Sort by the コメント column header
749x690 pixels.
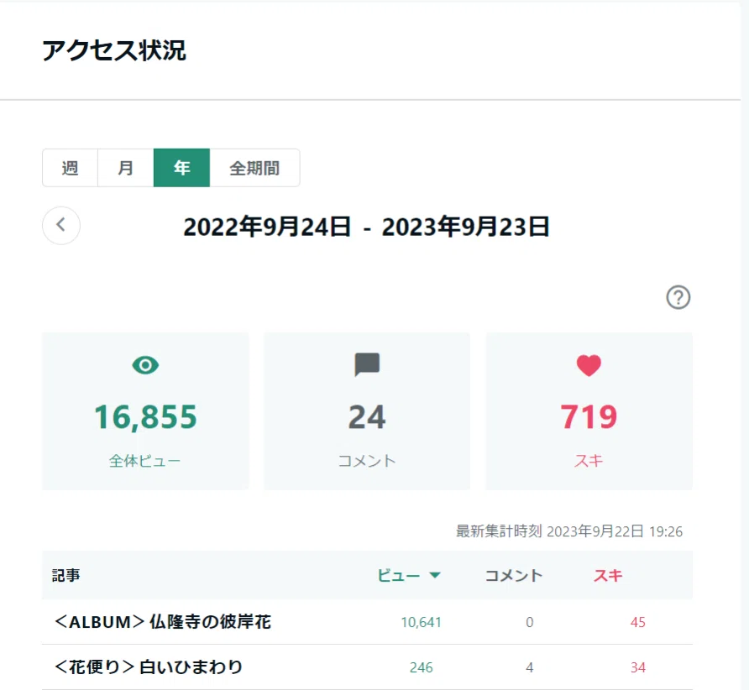coord(514,575)
